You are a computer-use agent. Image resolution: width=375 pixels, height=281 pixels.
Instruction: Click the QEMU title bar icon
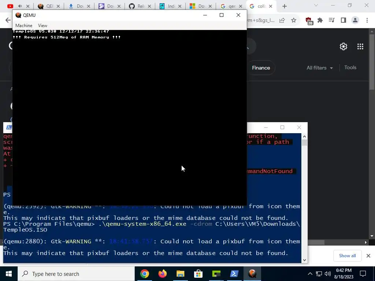(18, 15)
